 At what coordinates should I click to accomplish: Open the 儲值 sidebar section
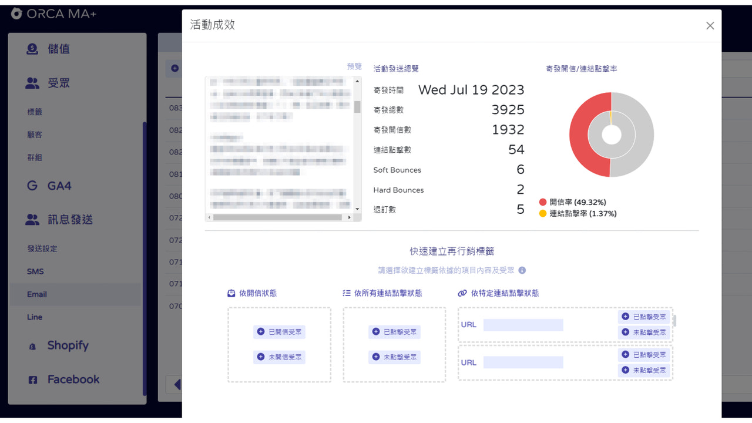click(x=59, y=49)
